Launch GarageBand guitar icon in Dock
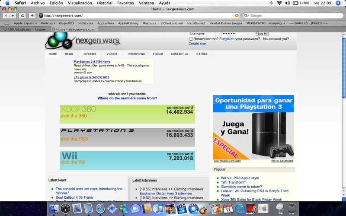 pyautogui.click(x=205, y=208)
